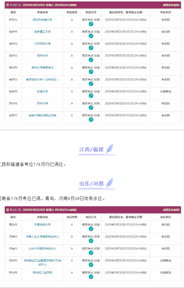This screenshot has height=288, width=184.
Task: Open the 扬州大学 test center link
Action: coord(42,56)
